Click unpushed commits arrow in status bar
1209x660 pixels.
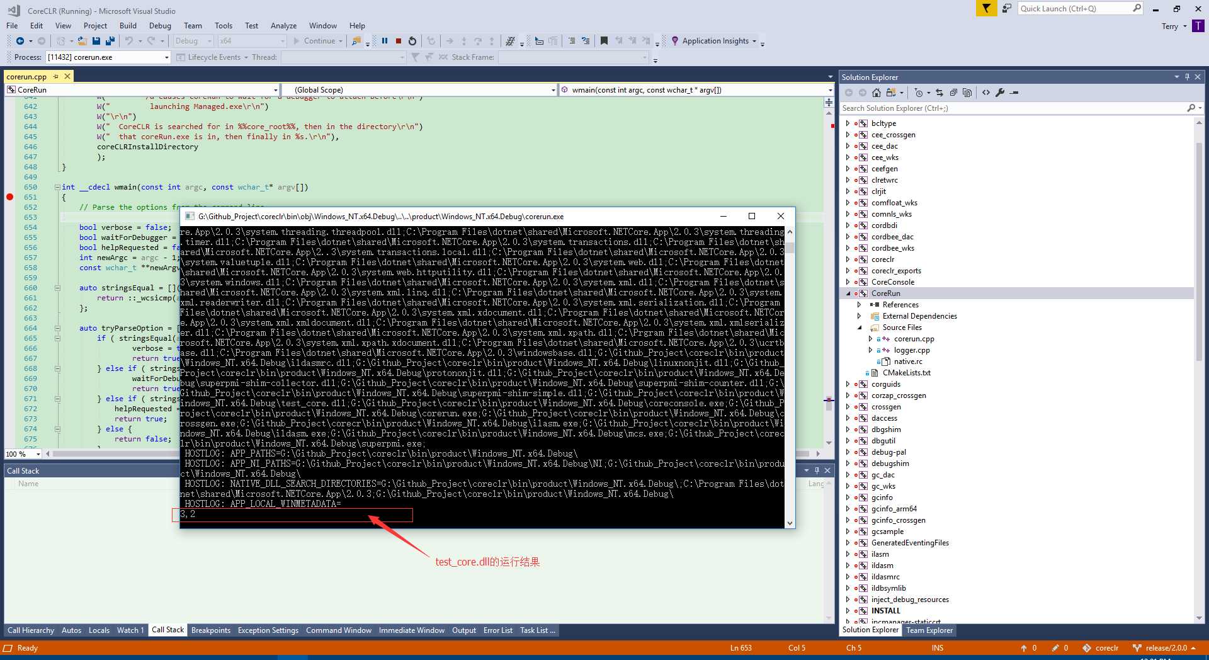click(x=1028, y=647)
